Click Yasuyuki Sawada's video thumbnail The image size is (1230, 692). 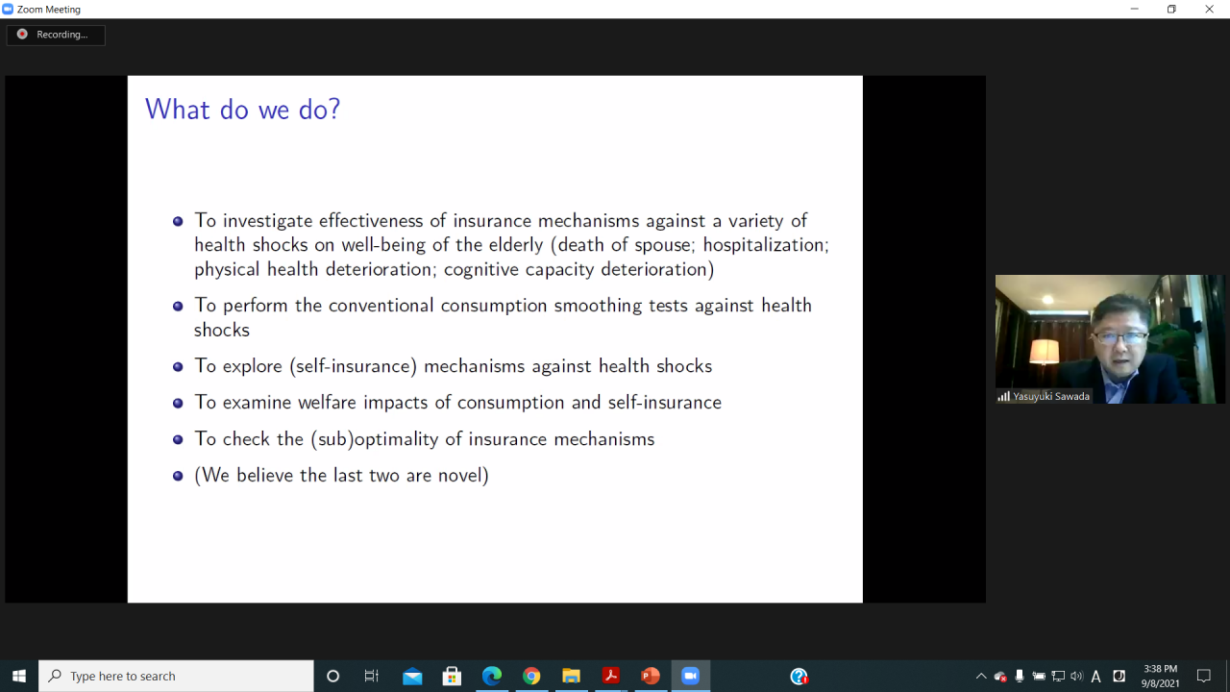[1110, 339]
